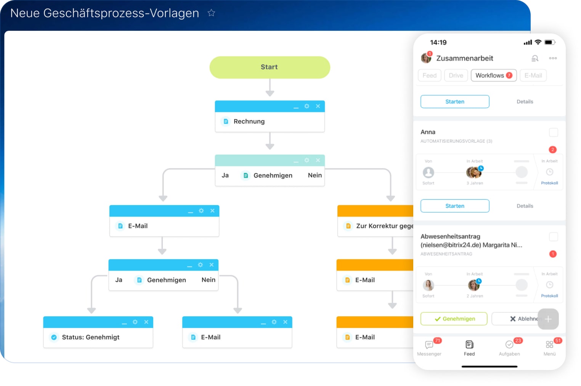Image resolution: width=581 pixels, height=386 pixels.
Task: Open Protokoll link for Anna workflow
Action: pyautogui.click(x=549, y=183)
